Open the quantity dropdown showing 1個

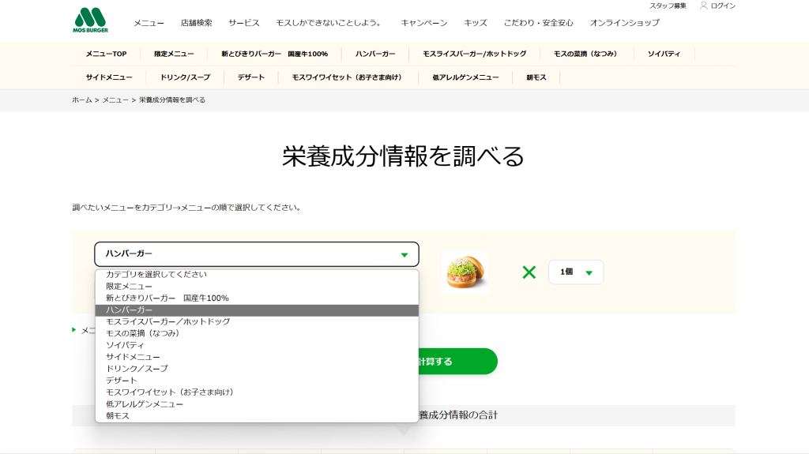(576, 272)
